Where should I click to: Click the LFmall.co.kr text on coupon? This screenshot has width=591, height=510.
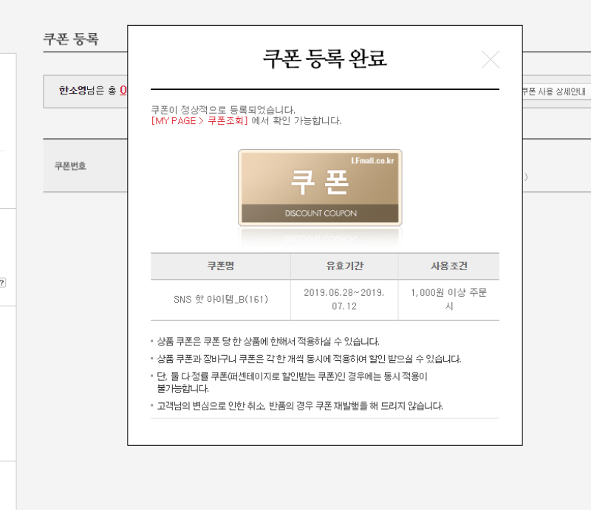374,159
